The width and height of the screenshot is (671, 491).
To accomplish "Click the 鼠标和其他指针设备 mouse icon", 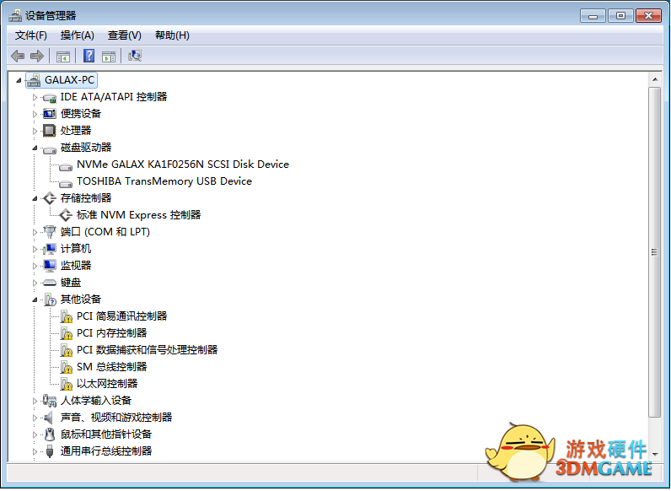I will click(x=50, y=434).
